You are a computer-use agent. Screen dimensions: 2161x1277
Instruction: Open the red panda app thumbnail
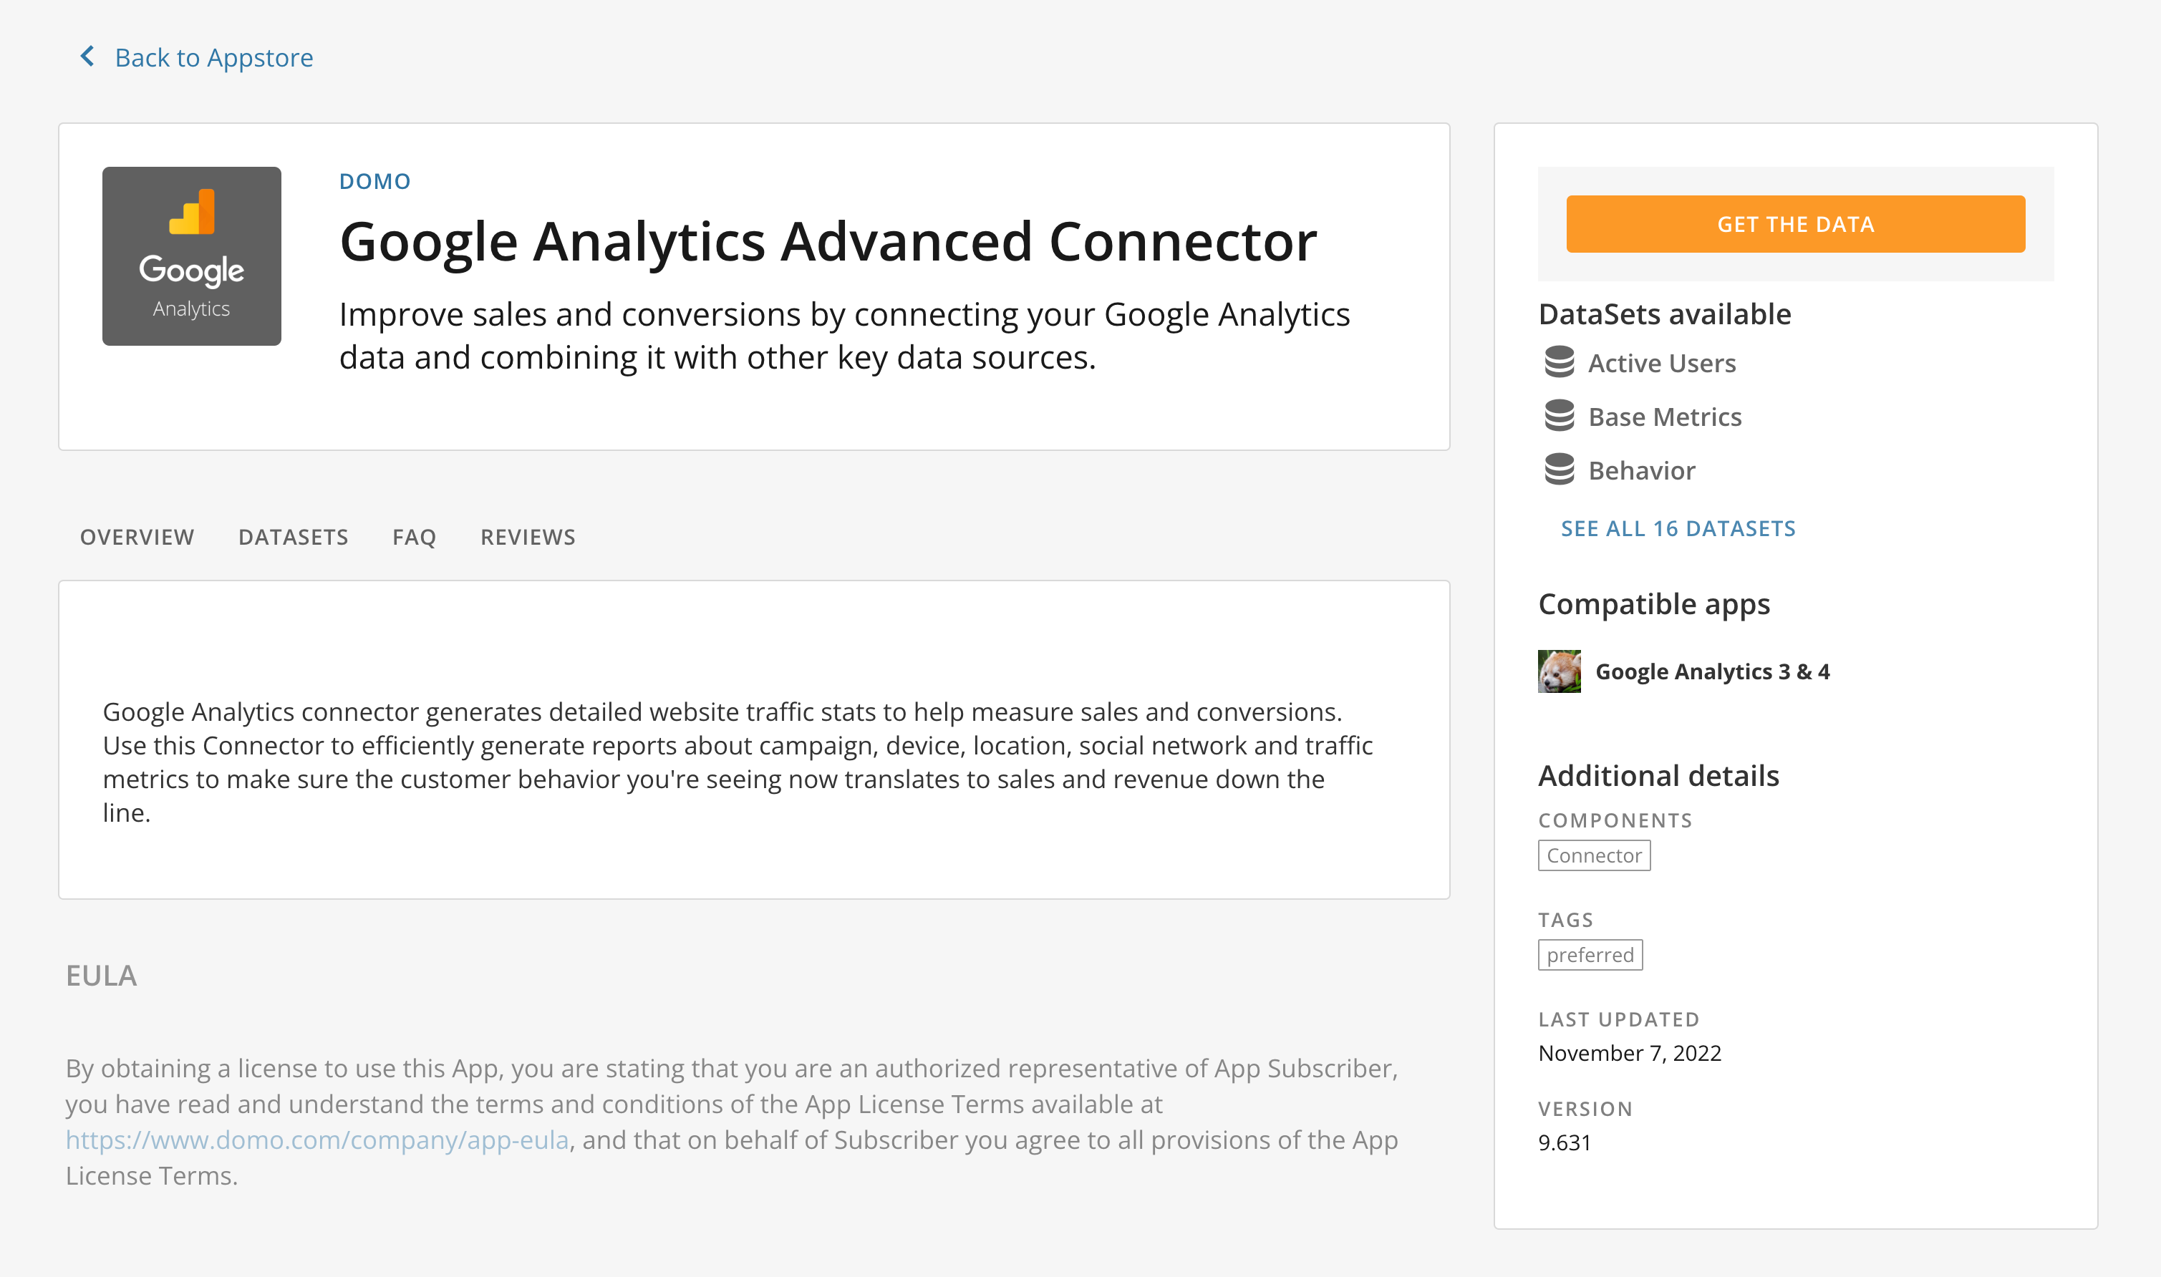pos(1559,671)
